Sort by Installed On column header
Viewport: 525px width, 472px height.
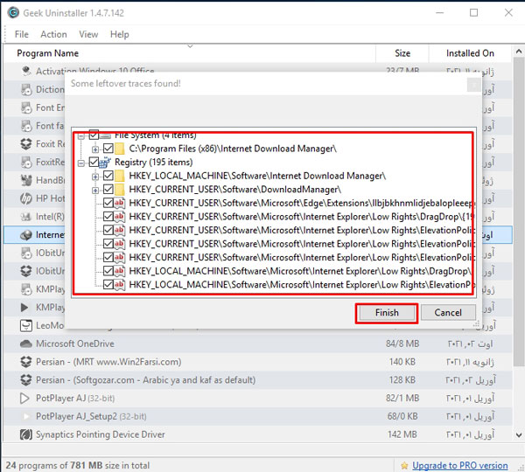pyautogui.click(x=470, y=53)
